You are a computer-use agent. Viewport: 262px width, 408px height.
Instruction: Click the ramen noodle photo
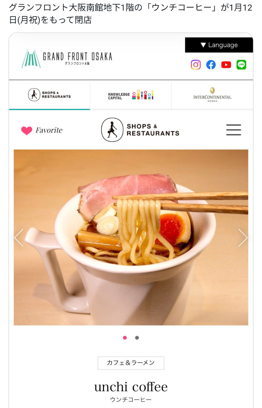point(131,237)
